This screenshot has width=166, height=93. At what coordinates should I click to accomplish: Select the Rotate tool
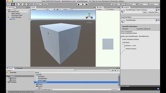[x=17, y=4]
